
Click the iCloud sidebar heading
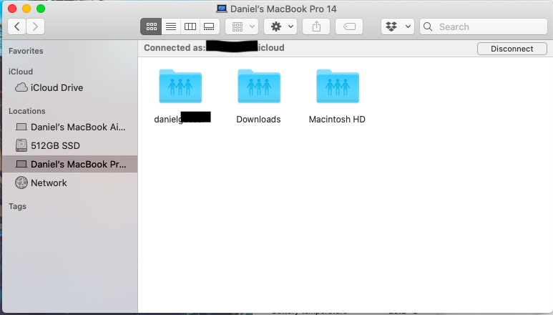coord(21,72)
